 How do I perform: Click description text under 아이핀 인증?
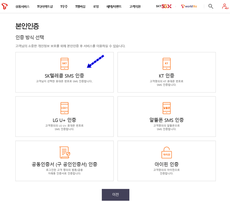(166, 172)
